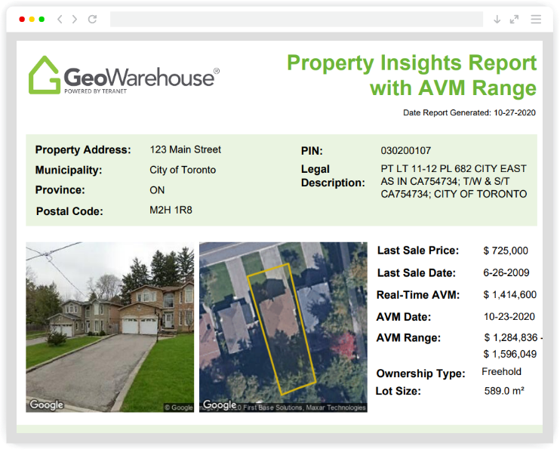Reload the page with the refresh icon
This screenshot has width=560, height=455.
[92, 19]
